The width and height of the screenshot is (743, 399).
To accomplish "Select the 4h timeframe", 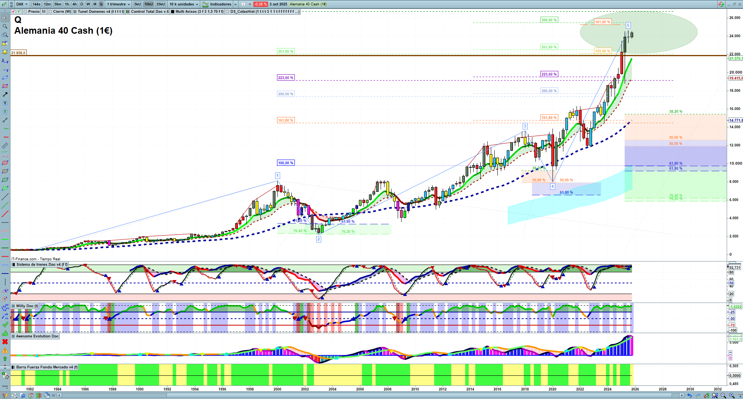I will (74, 4).
